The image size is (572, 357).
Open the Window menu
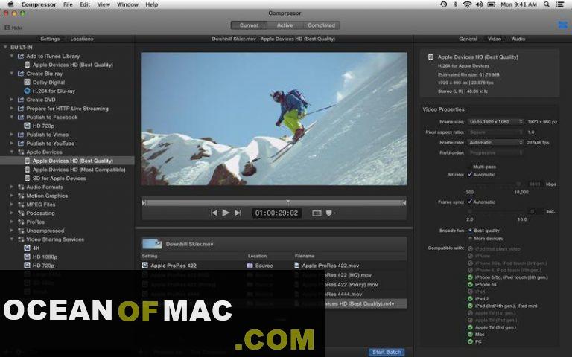point(127,4)
